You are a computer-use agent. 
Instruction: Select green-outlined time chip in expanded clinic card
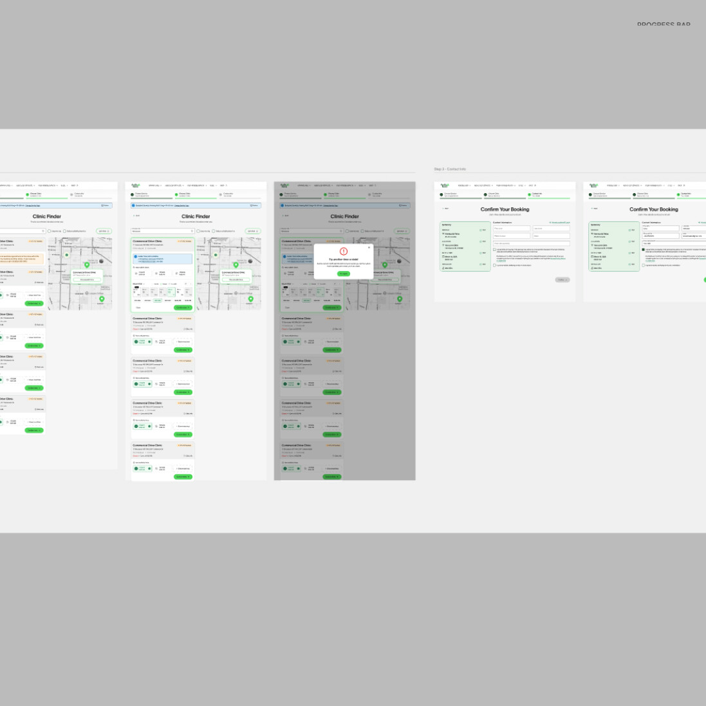click(x=158, y=301)
